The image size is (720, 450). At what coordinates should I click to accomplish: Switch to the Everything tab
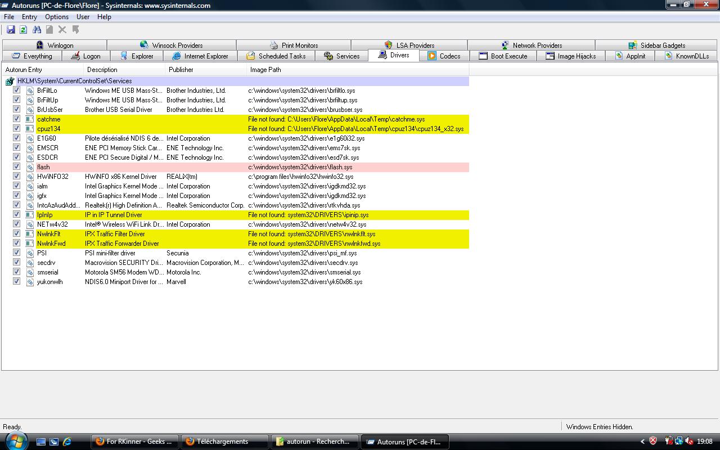coord(31,56)
